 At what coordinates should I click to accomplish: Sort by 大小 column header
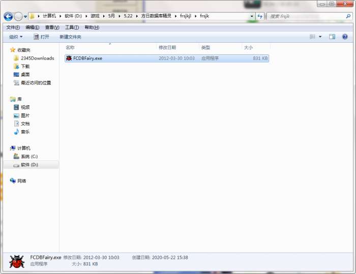pos(248,47)
